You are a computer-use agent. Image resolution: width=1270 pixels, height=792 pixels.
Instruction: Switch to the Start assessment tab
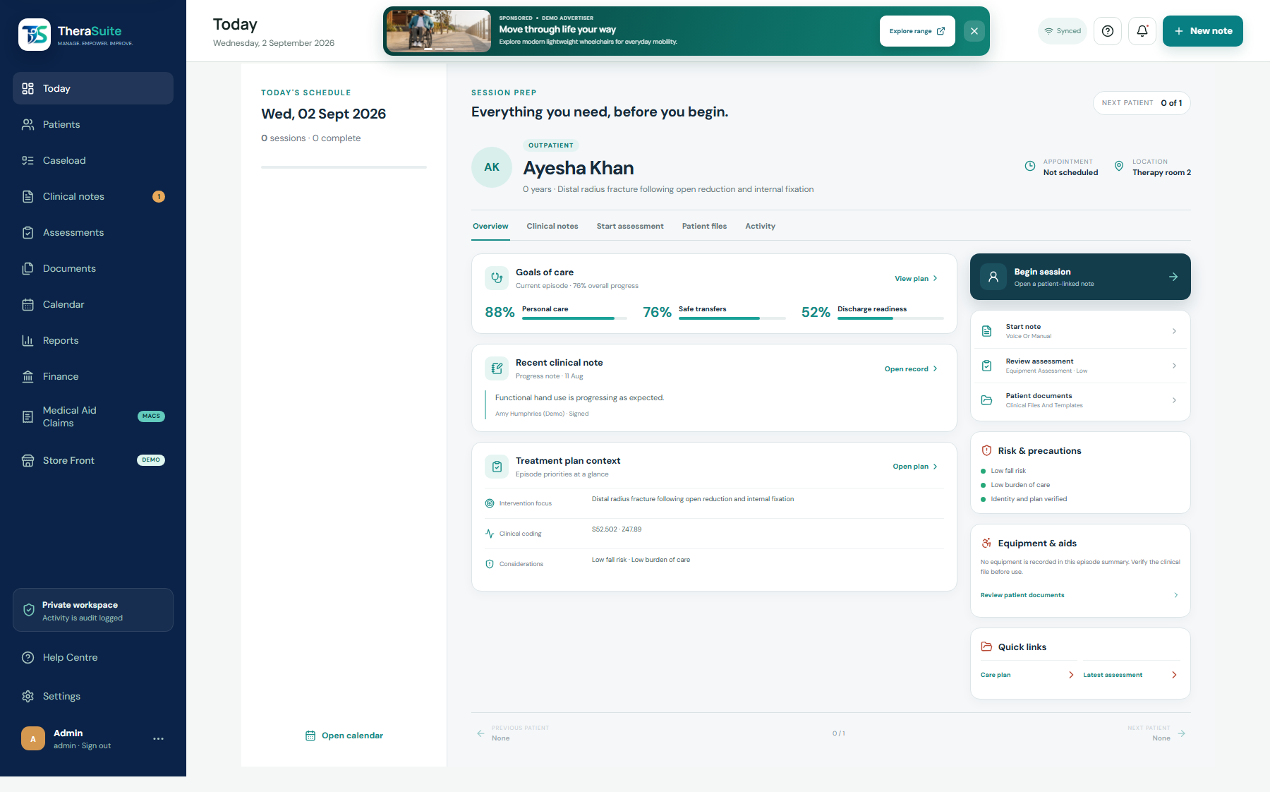coord(630,227)
